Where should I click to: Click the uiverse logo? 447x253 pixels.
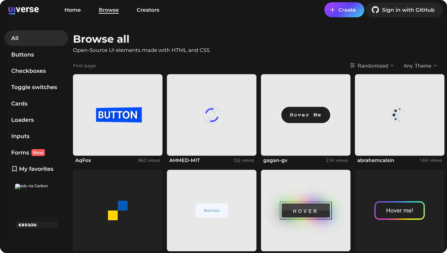tap(23, 10)
